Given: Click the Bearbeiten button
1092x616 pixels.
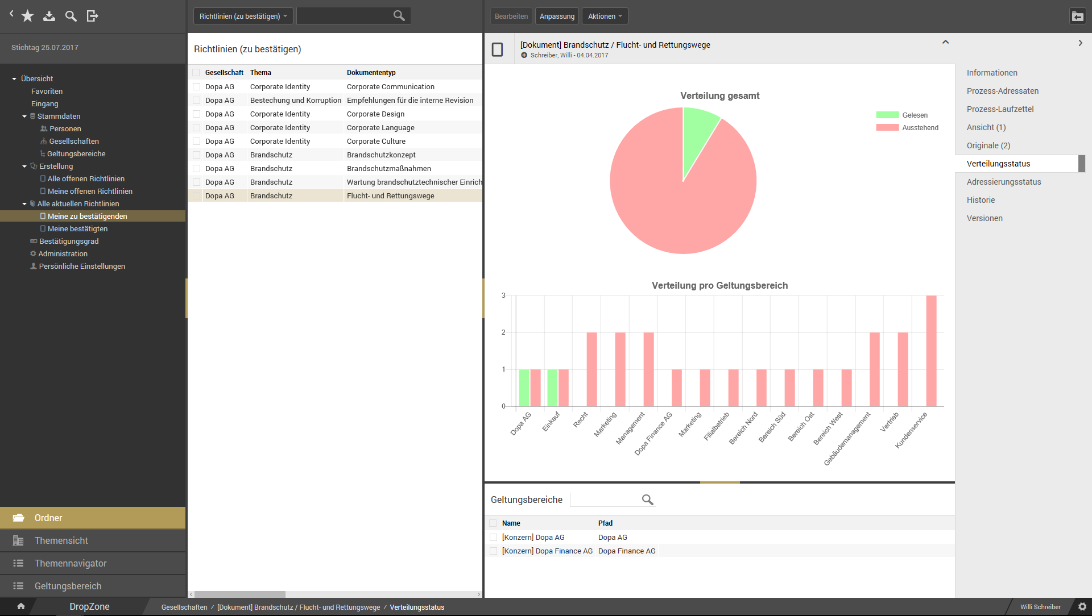Looking at the screenshot, I should pos(511,16).
